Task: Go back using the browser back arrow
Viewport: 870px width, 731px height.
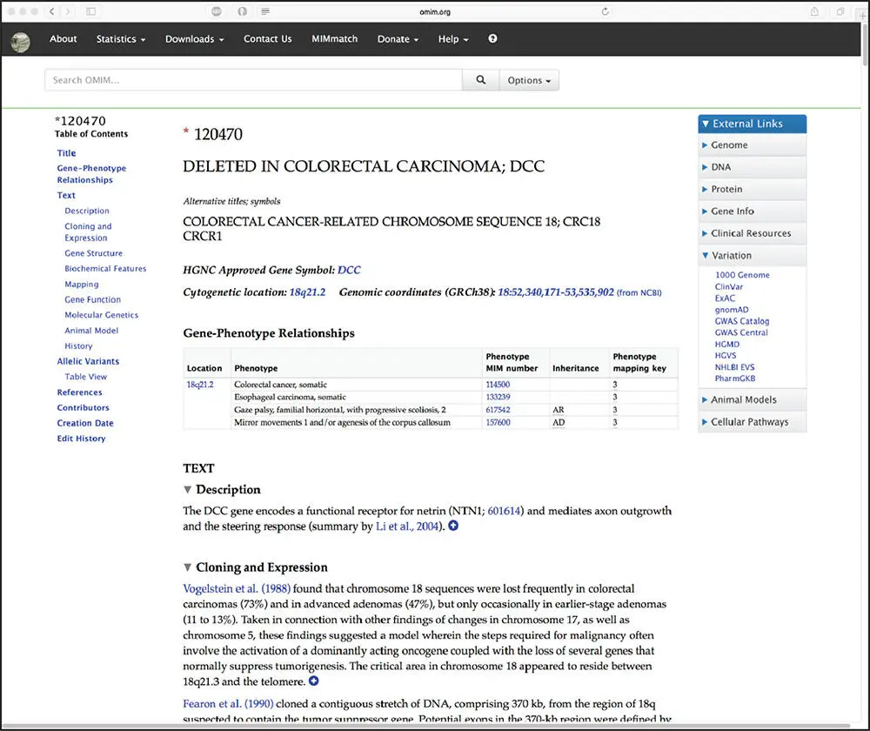Action: click(52, 11)
